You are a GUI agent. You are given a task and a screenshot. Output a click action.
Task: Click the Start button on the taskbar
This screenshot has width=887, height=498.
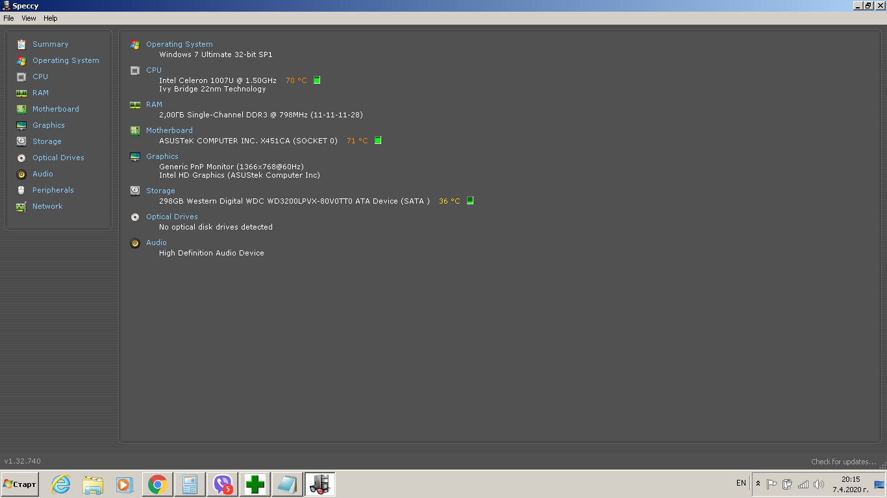pos(20,484)
